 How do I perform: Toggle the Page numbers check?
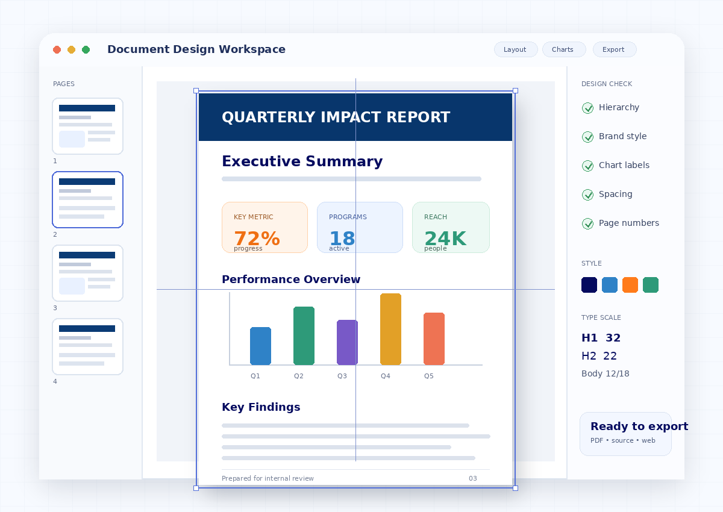click(x=587, y=223)
